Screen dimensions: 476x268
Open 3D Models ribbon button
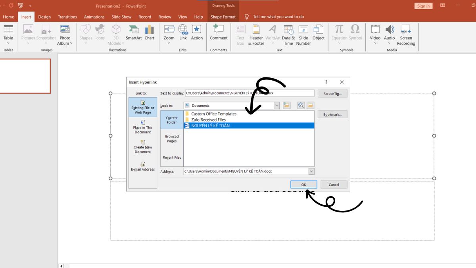coord(116,35)
